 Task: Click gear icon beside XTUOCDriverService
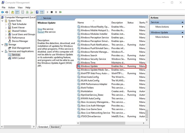pyautogui.click(x=78, y=116)
